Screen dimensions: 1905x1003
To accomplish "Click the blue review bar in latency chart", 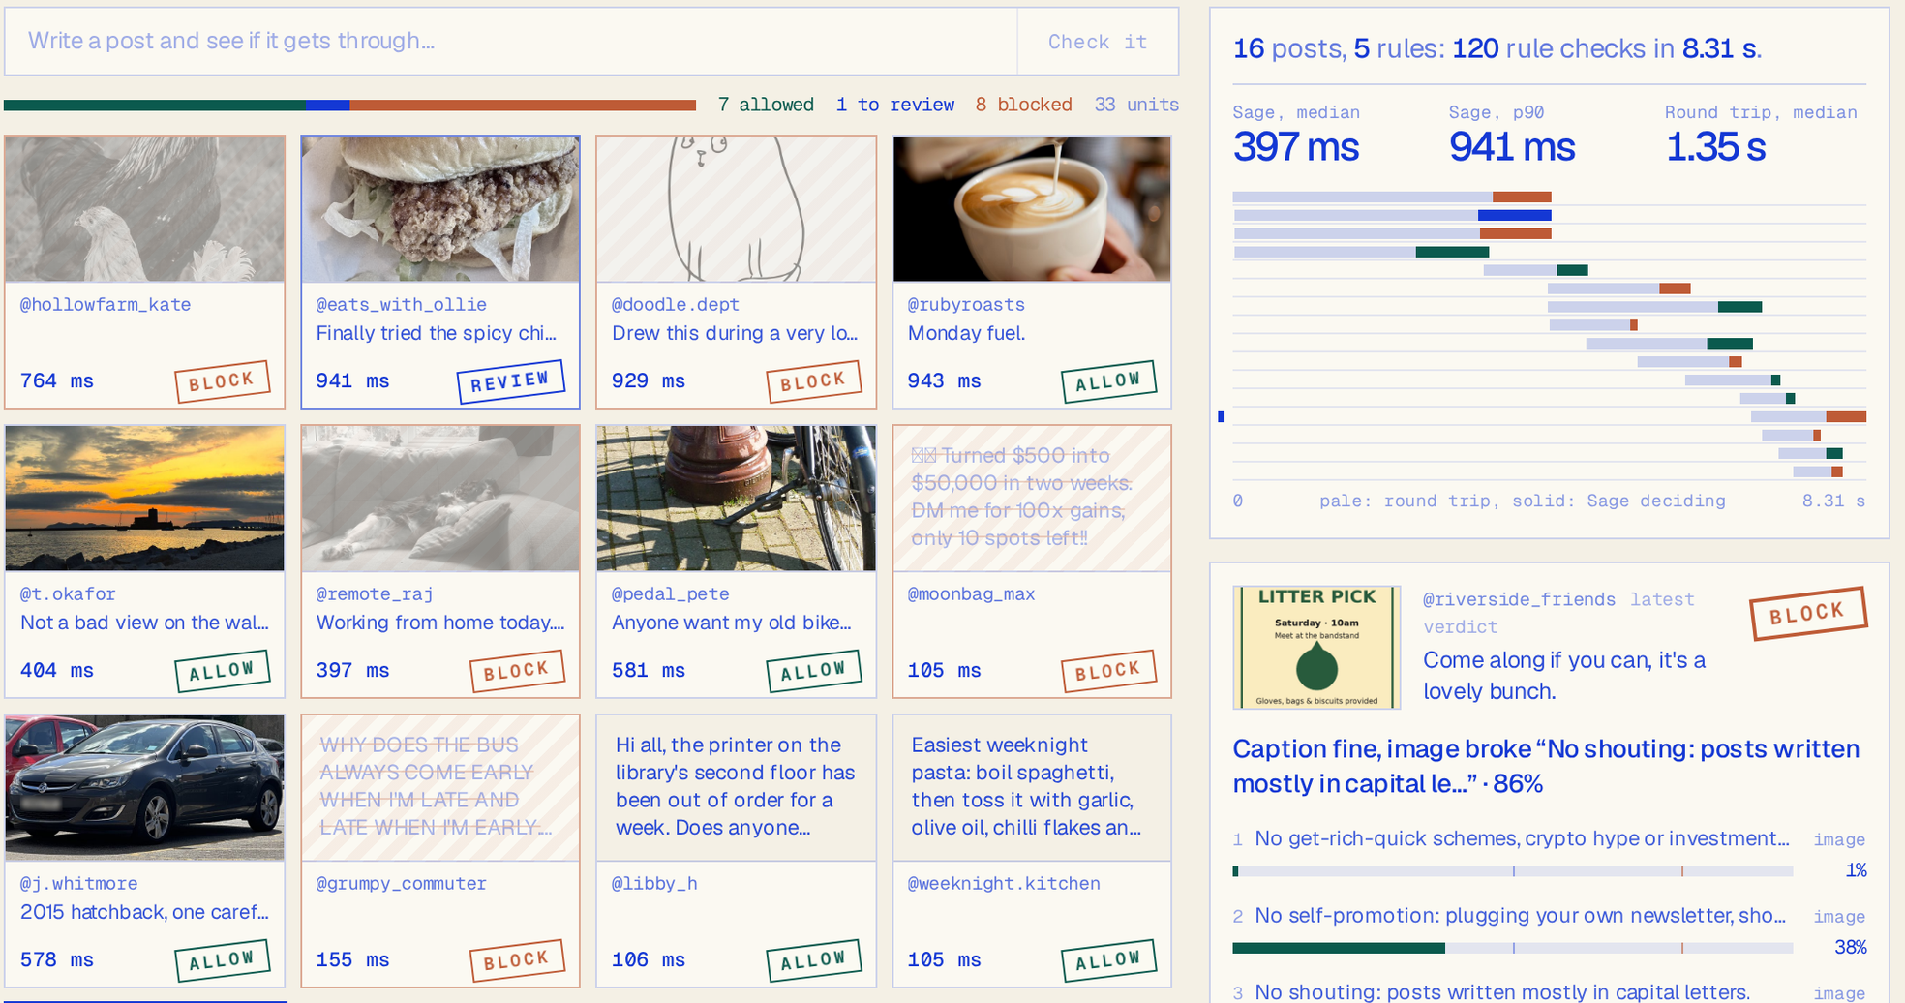I will [x=1514, y=216].
